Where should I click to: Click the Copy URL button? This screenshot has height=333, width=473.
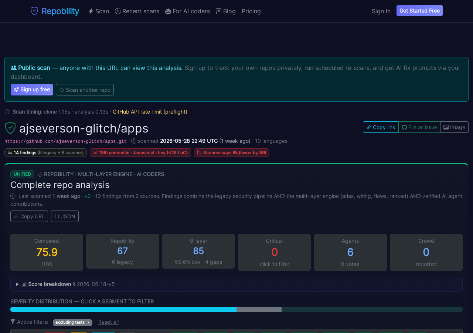click(x=29, y=216)
